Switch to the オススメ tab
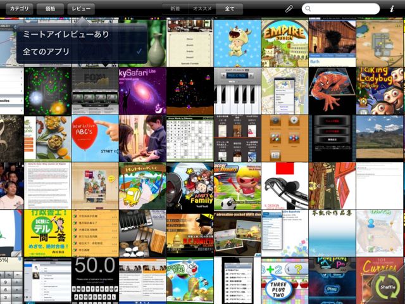Screen dimensions: 405x304 tap(202, 8)
